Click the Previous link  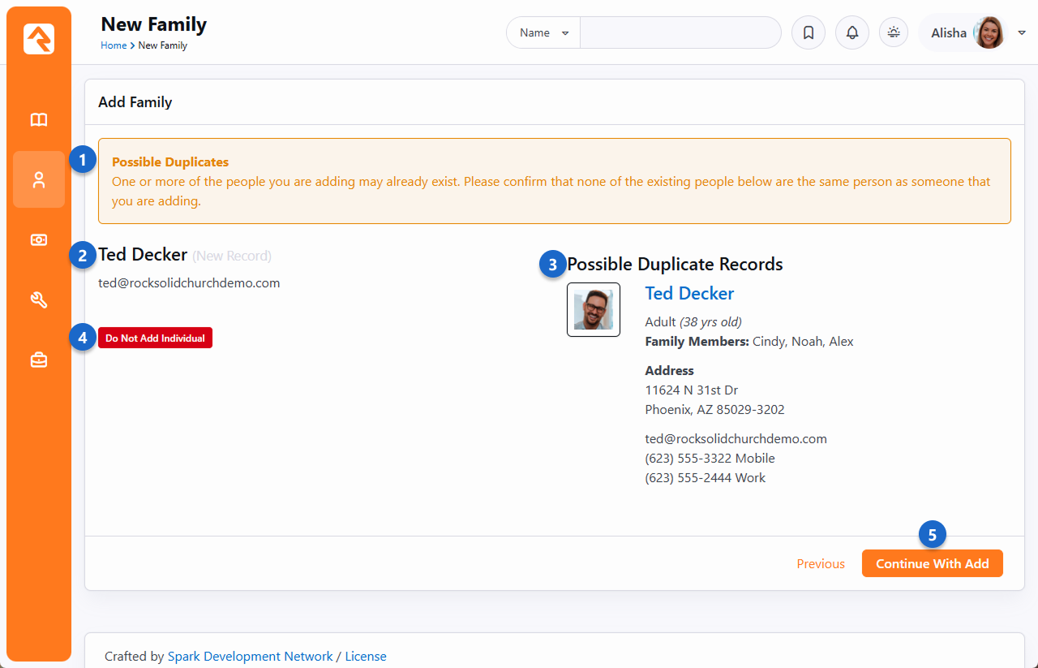[820, 564]
